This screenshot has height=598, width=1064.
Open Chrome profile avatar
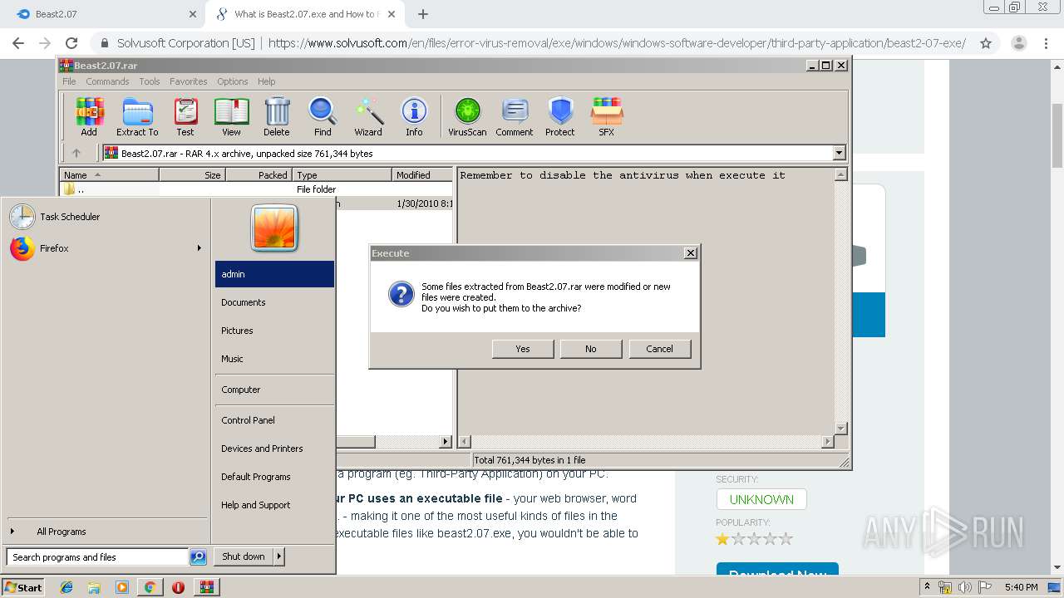[x=1018, y=43]
